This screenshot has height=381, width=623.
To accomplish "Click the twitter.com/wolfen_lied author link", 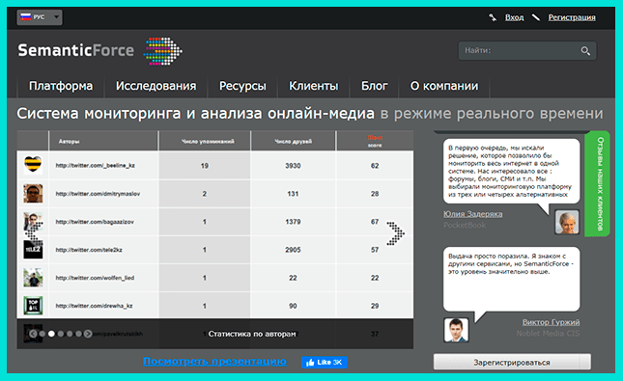I will coord(95,278).
